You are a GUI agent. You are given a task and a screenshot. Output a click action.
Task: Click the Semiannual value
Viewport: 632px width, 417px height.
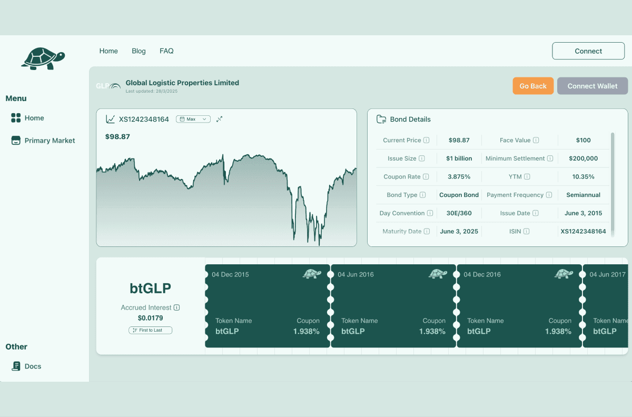click(x=584, y=195)
